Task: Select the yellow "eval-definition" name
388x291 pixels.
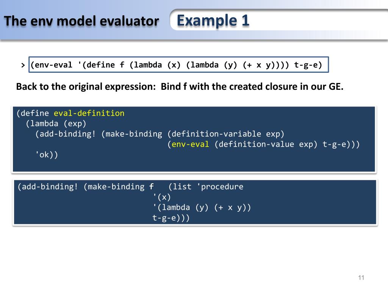Action: point(89,113)
